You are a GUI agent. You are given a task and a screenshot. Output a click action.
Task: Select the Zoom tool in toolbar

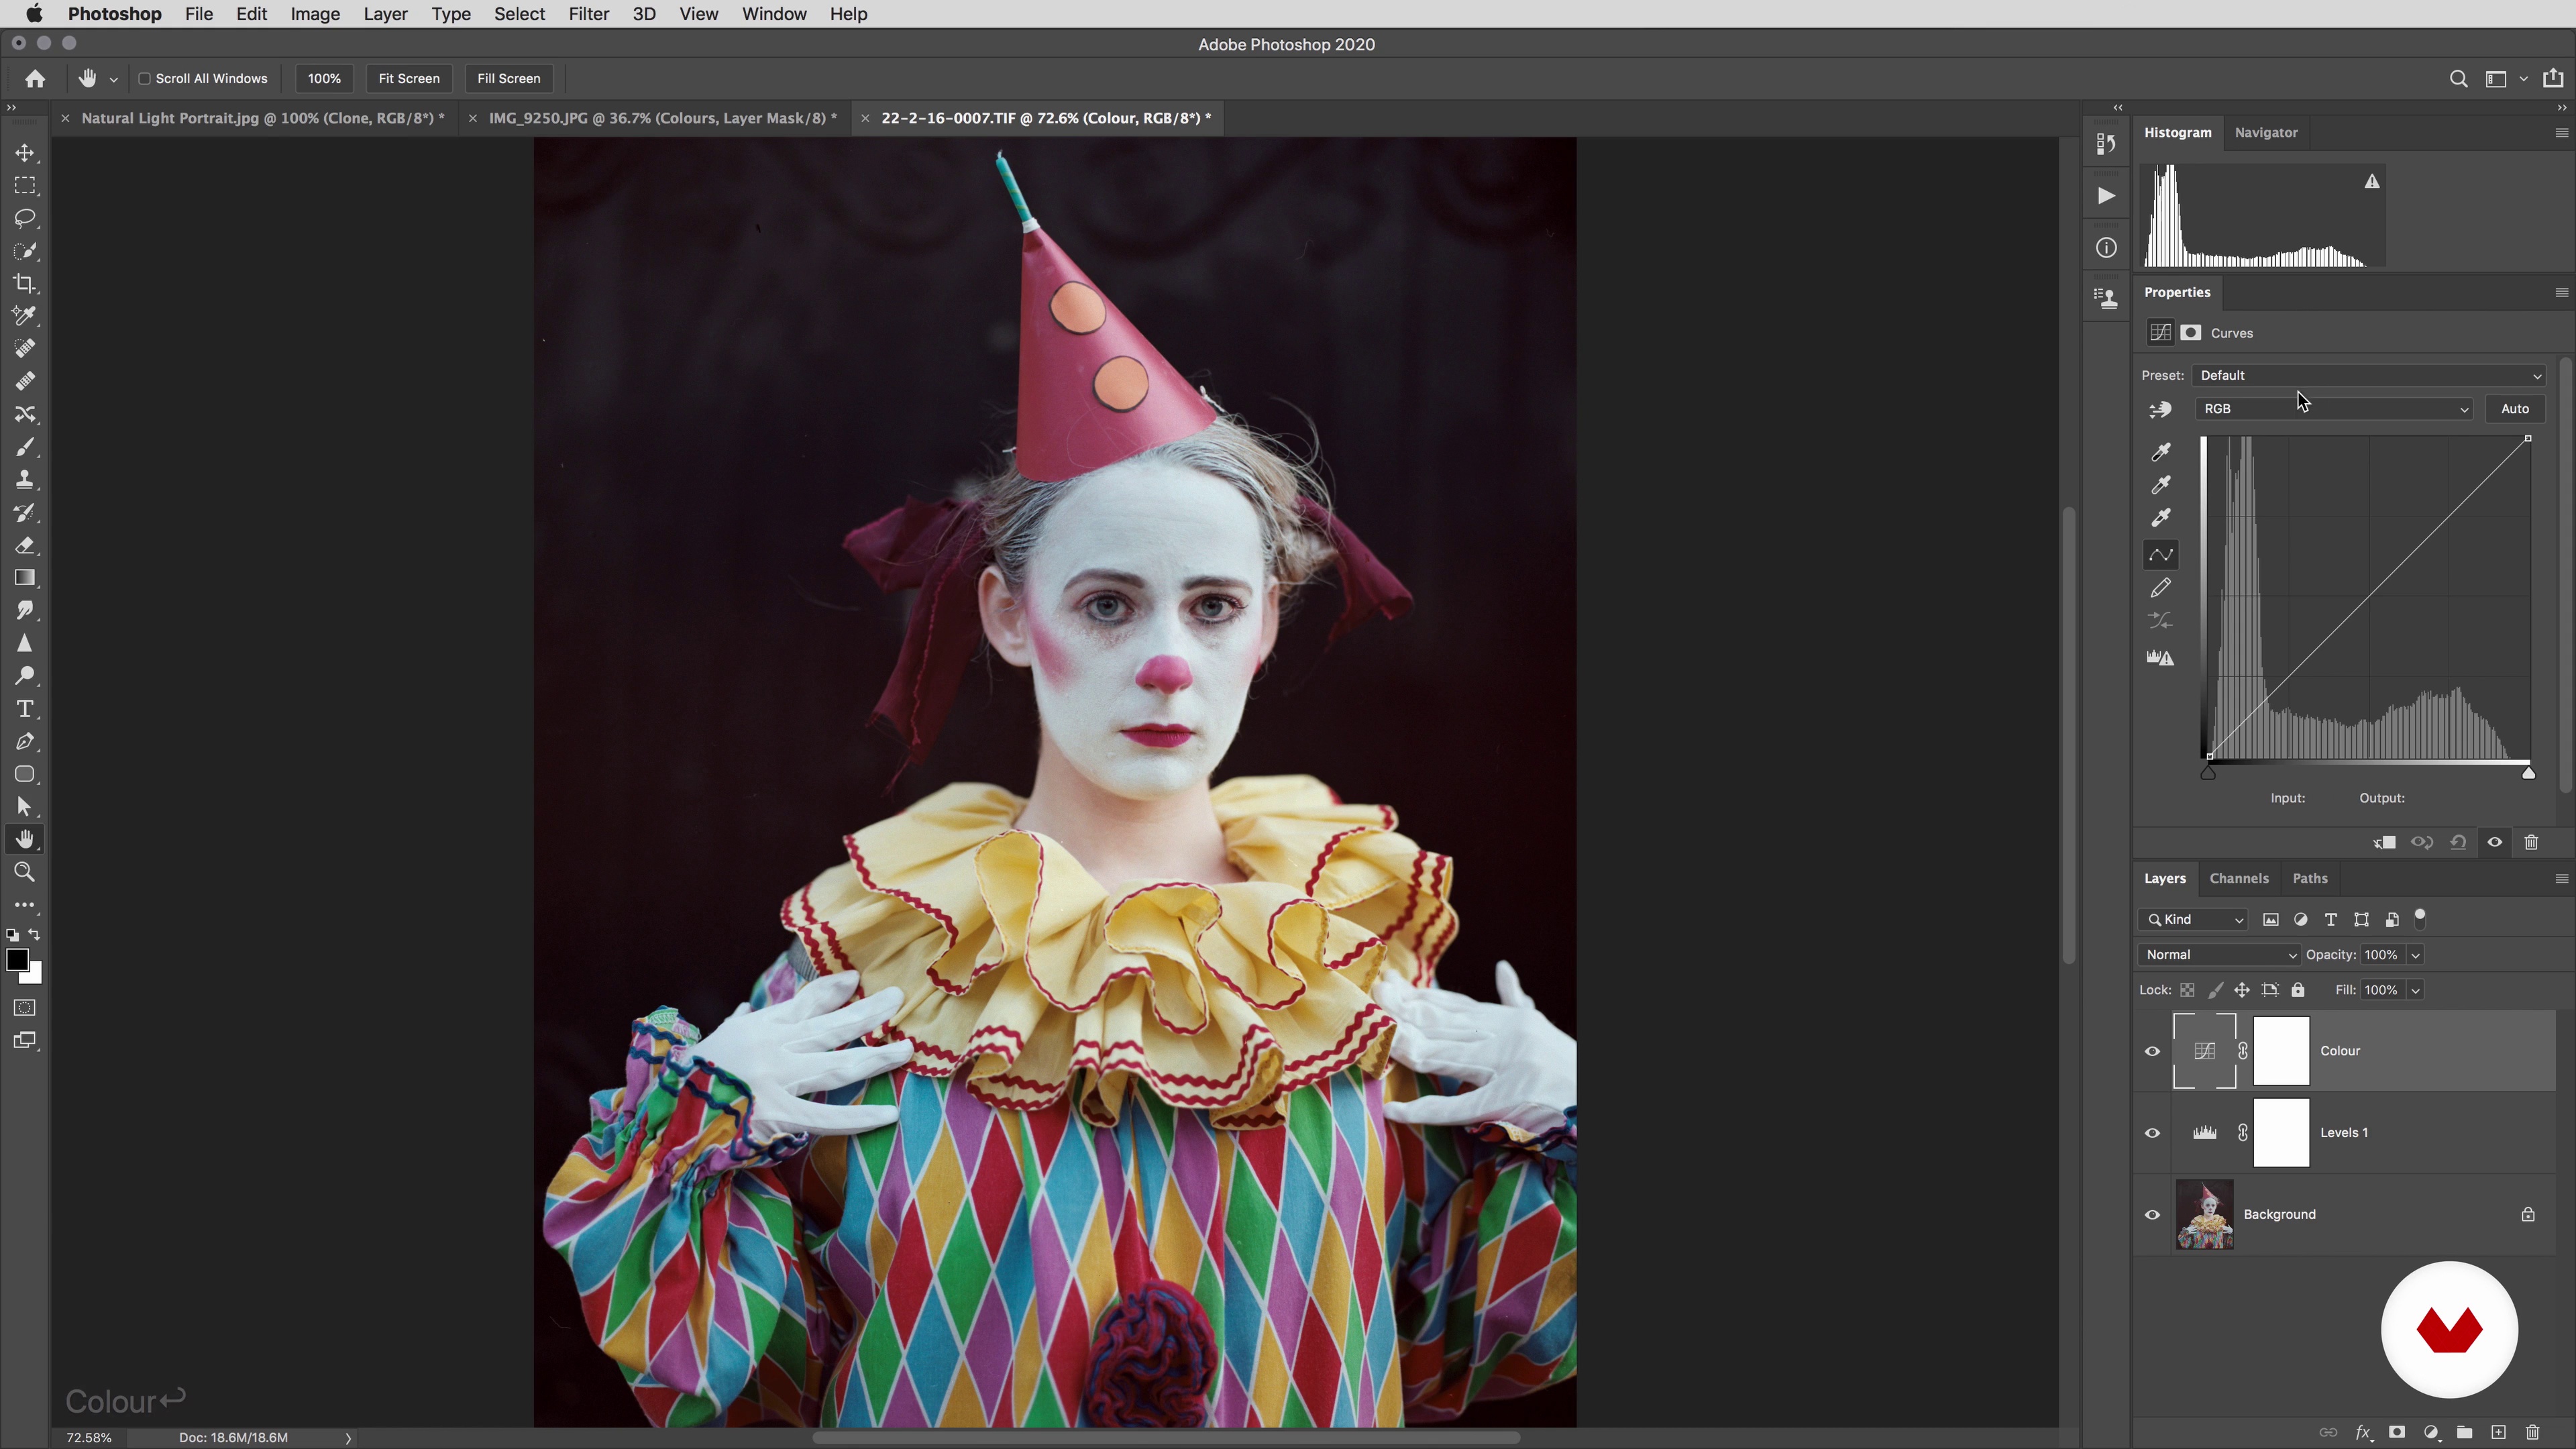(x=25, y=872)
